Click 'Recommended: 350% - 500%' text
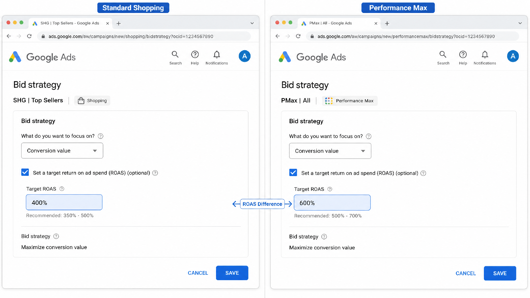This screenshot has height=298, width=530. click(60, 215)
